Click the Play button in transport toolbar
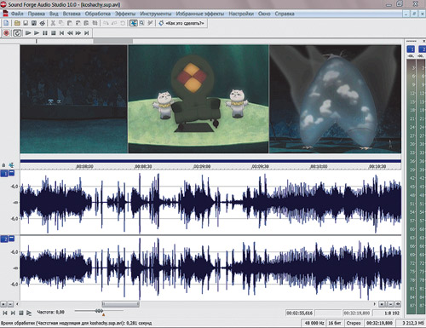Viewport: 426px width, 328px height. tap(37, 33)
